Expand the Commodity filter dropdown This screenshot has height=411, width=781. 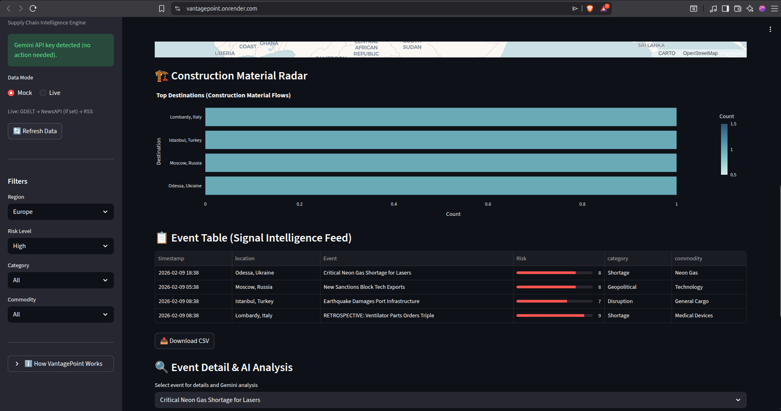[x=61, y=314]
